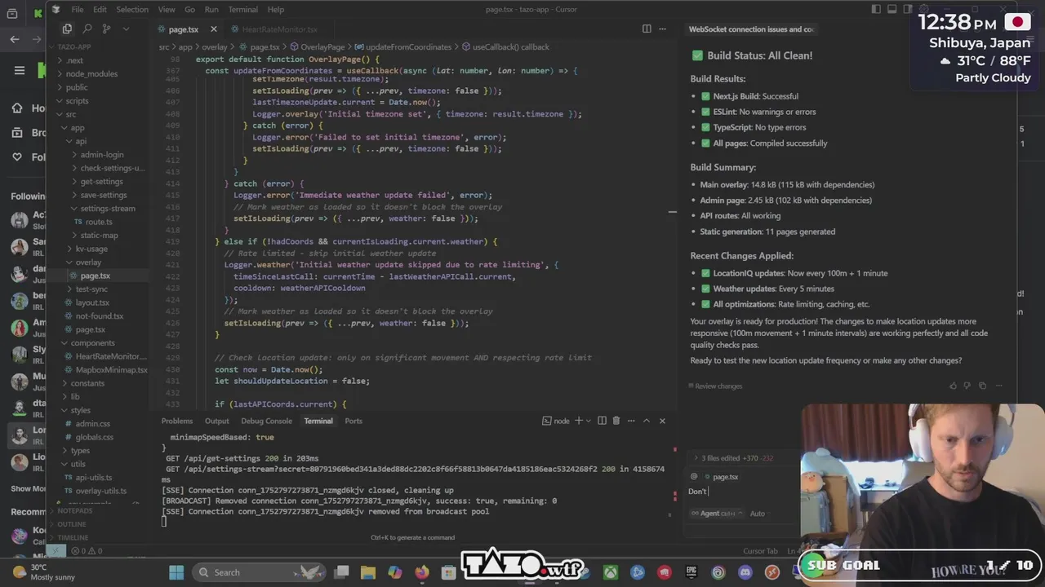Viewport: 1045px width, 587px height.
Task: Open the Selection menu
Action: (x=131, y=9)
